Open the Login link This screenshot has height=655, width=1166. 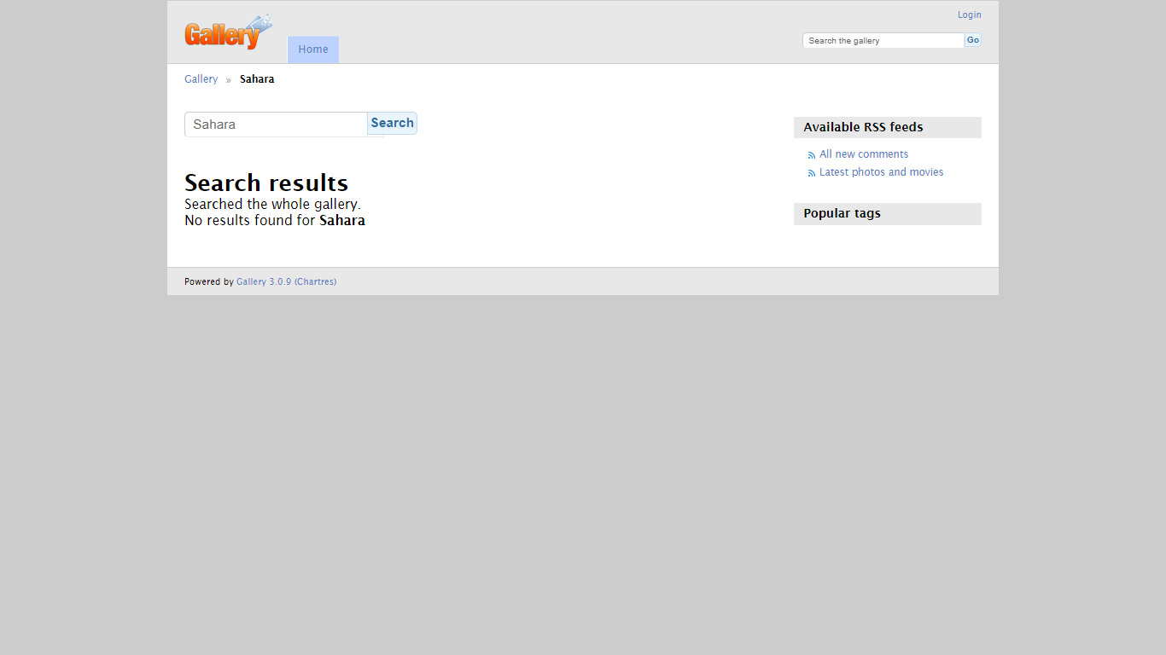click(x=969, y=15)
